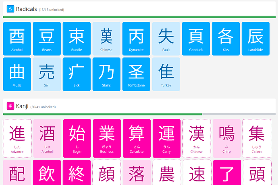Viewport: 278px width, 185px height.
Task: Select the Begin kanji card
Action: [77, 138]
